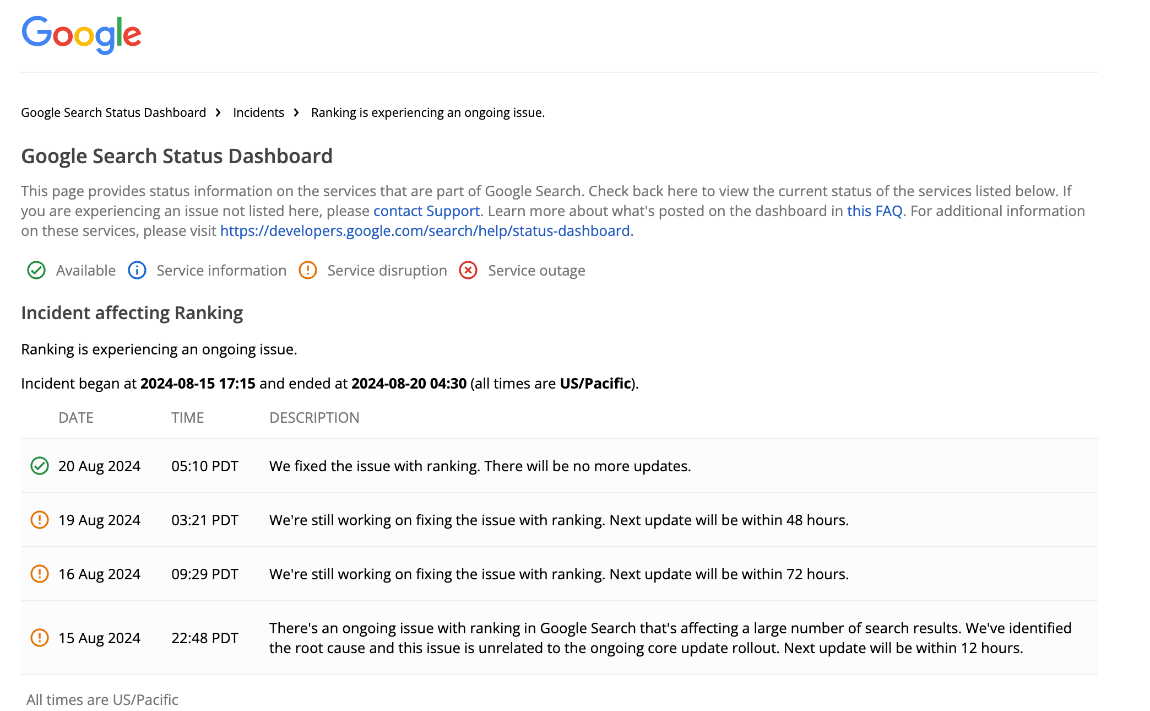Click the Incidents breadcrumb item
The width and height of the screenshot is (1150, 711).
coord(258,112)
